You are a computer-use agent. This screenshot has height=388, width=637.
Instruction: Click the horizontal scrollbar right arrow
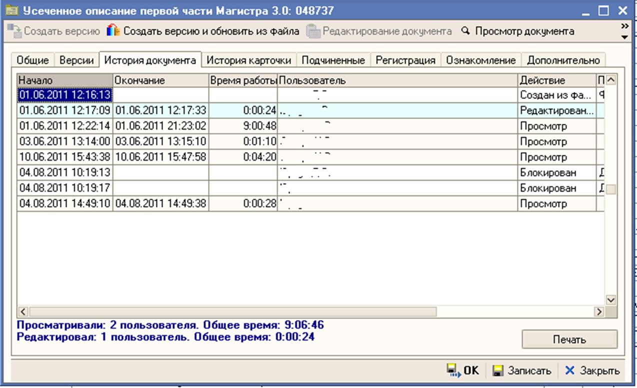pyautogui.click(x=598, y=312)
